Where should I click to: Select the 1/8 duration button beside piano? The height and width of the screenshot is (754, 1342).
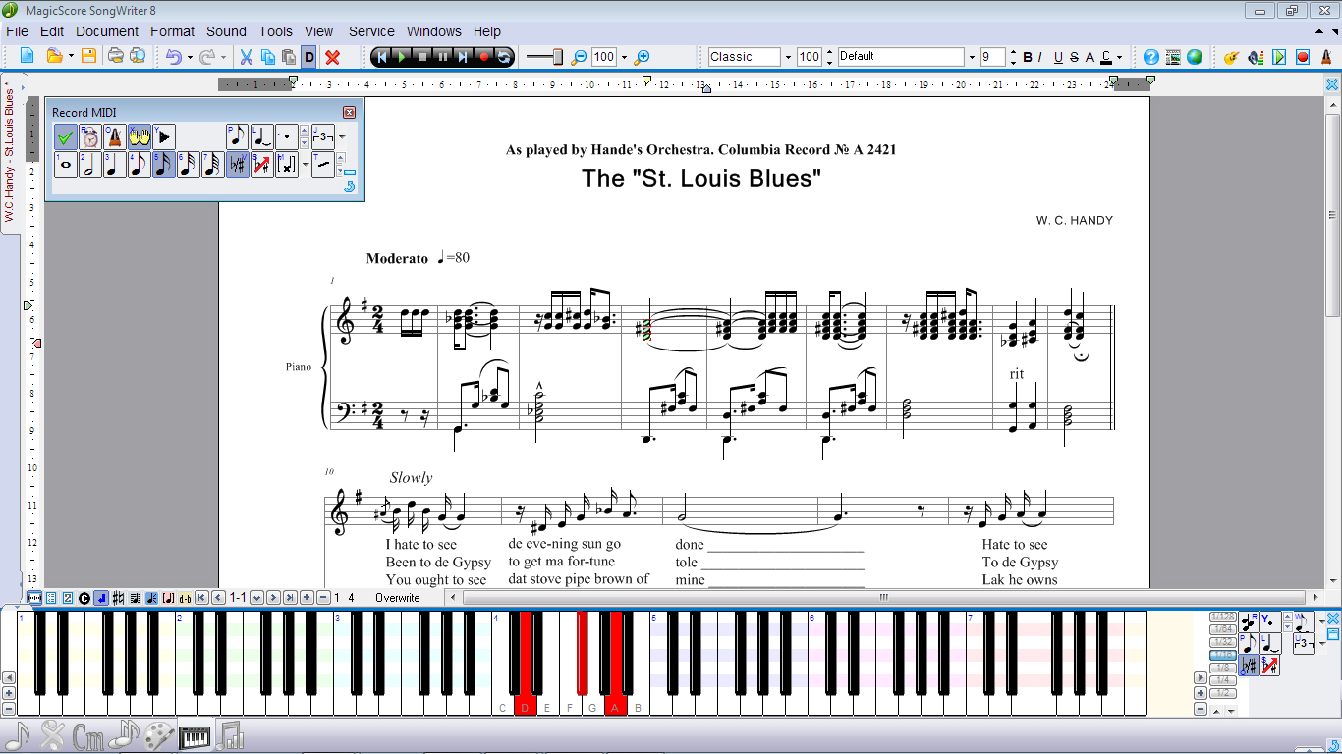point(1222,668)
